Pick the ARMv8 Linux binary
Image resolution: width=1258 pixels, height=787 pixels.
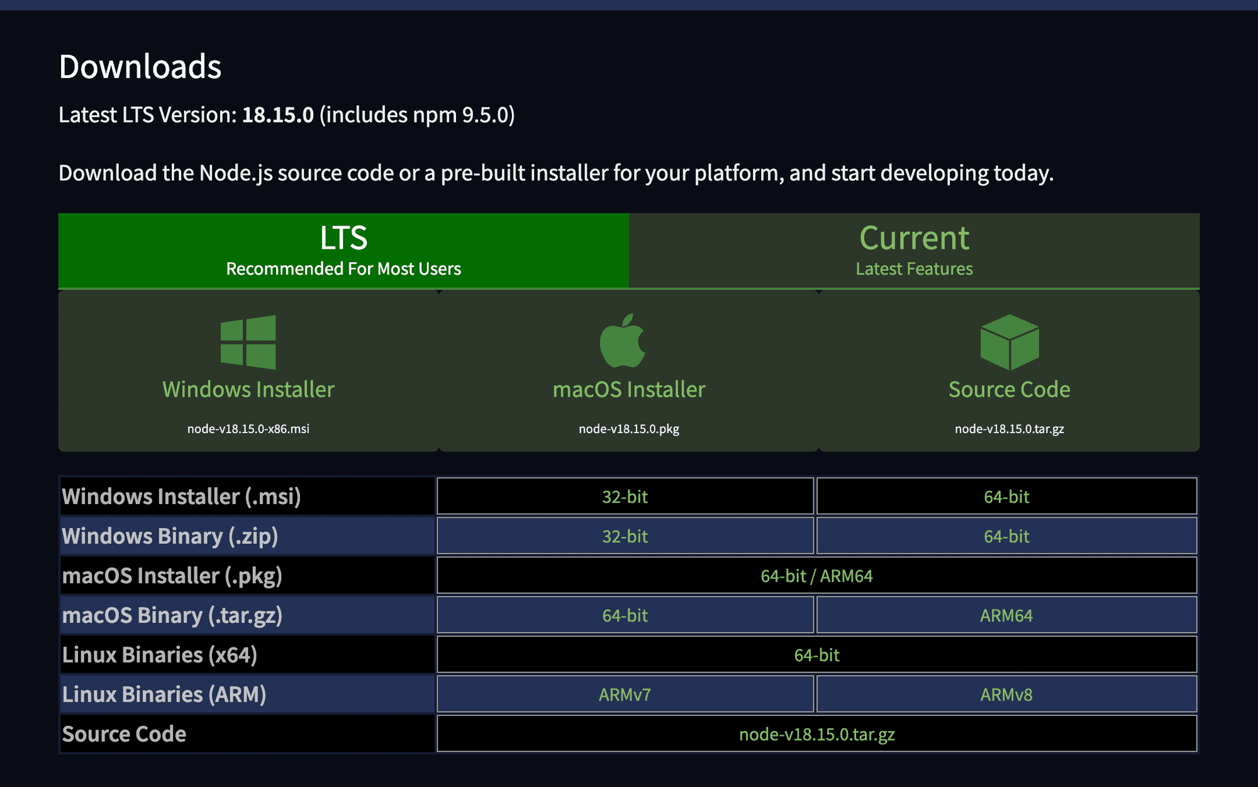click(1006, 695)
